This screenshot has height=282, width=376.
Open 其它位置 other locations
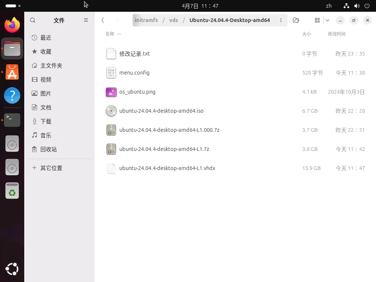pos(59,168)
